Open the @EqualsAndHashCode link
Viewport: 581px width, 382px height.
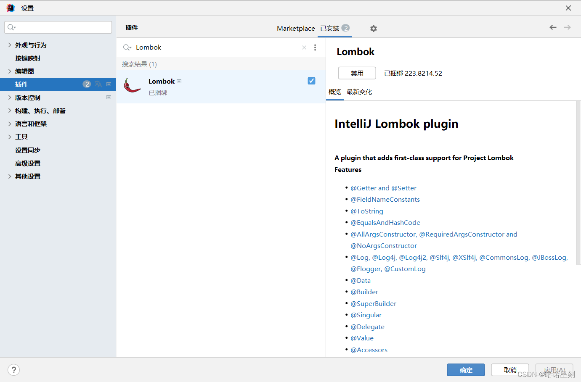[385, 222]
